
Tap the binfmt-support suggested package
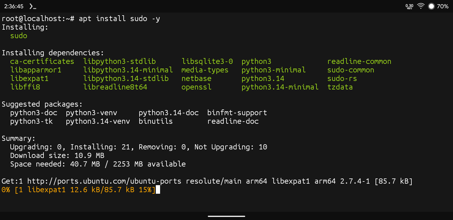237,113
